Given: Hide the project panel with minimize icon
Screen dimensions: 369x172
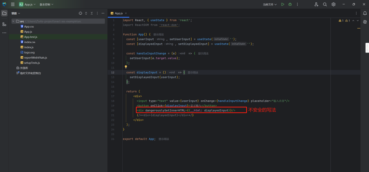Looking at the screenshot, I should pos(103,13).
